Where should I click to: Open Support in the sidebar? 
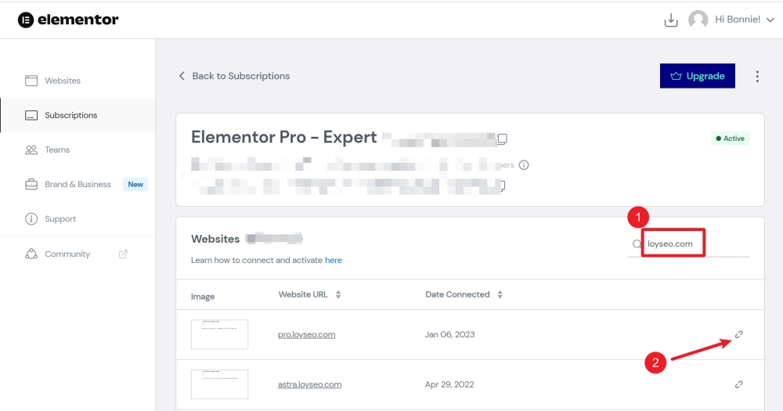coord(60,218)
